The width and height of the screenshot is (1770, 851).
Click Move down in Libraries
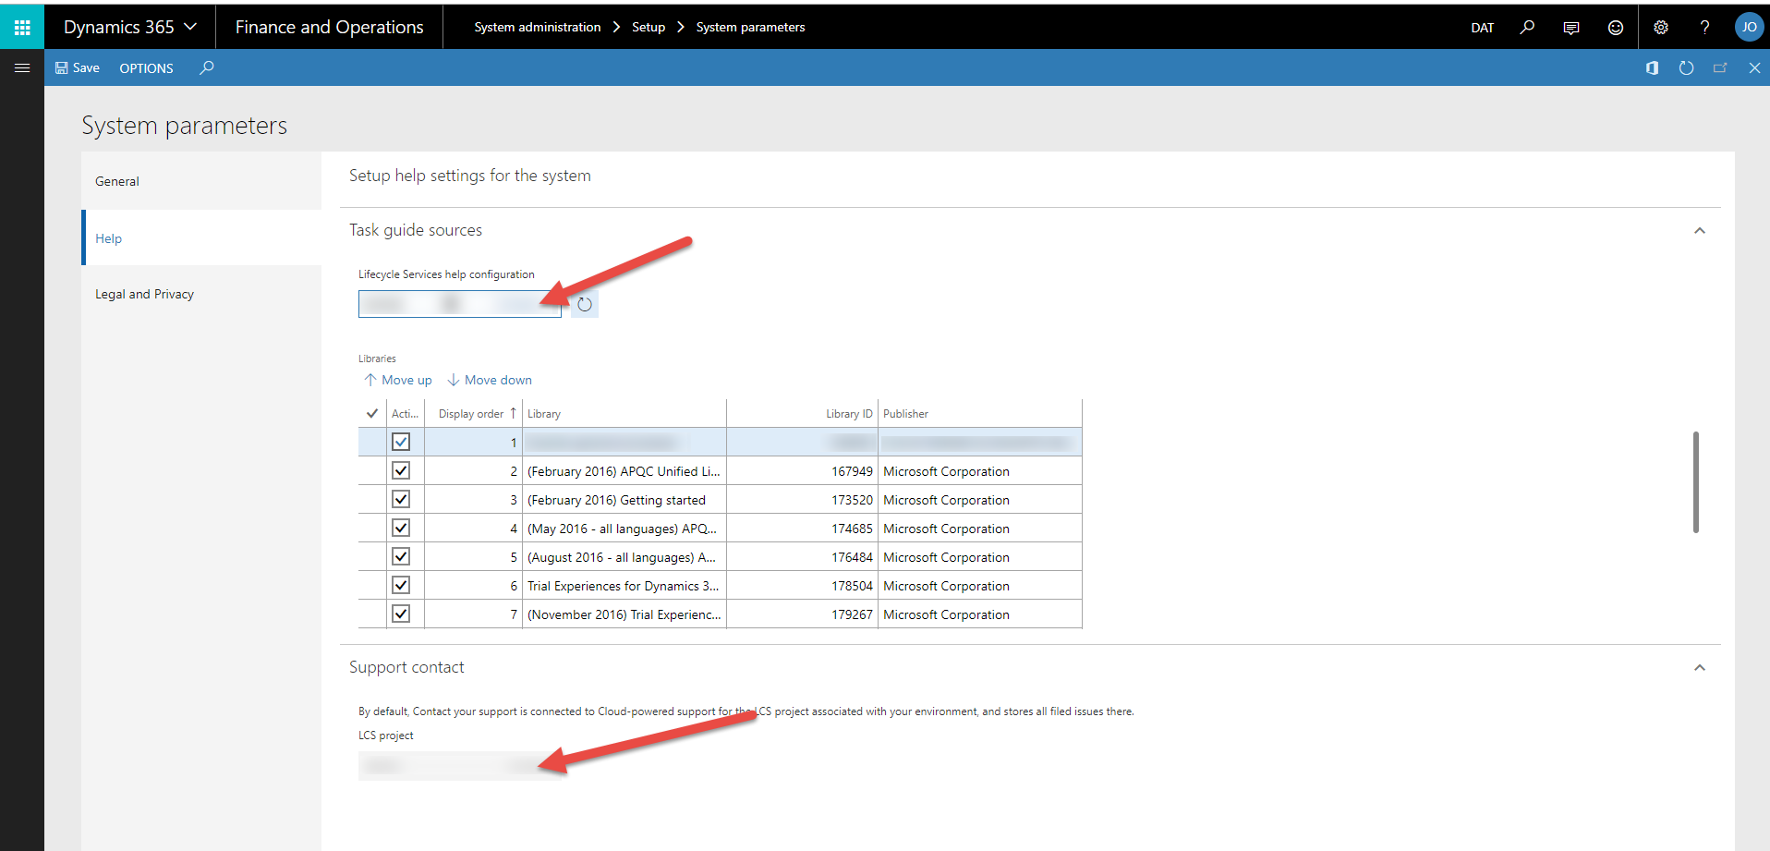point(490,381)
